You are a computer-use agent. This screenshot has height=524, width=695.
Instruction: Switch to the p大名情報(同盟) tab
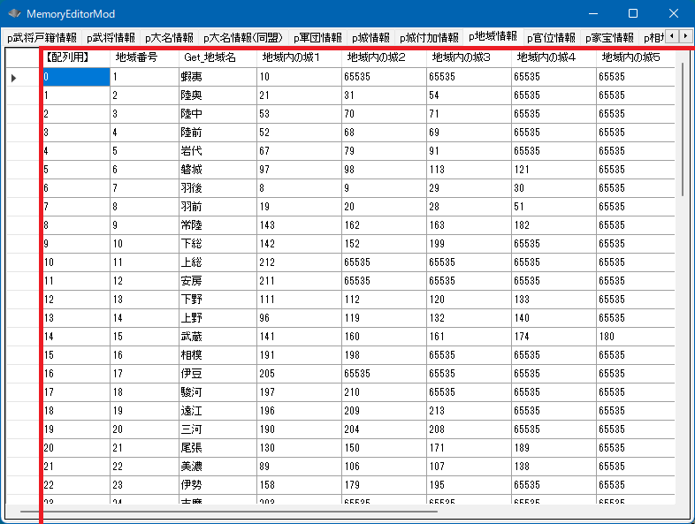(x=243, y=38)
